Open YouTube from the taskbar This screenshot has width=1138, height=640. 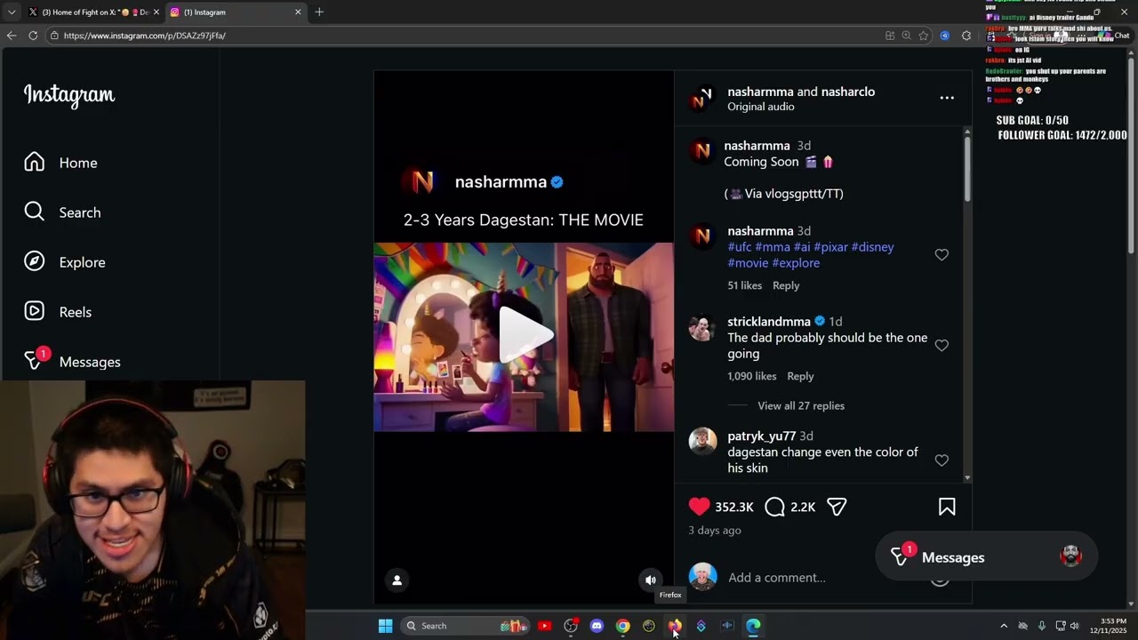[x=544, y=626]
